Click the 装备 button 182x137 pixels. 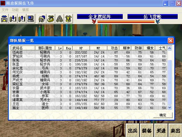coord(147,130)
